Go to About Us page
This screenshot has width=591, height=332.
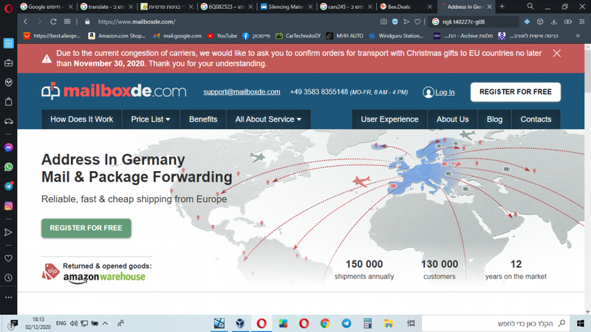[453, 120]
